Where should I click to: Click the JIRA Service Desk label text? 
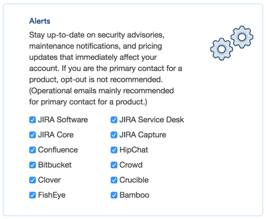[x=151, y=120]
